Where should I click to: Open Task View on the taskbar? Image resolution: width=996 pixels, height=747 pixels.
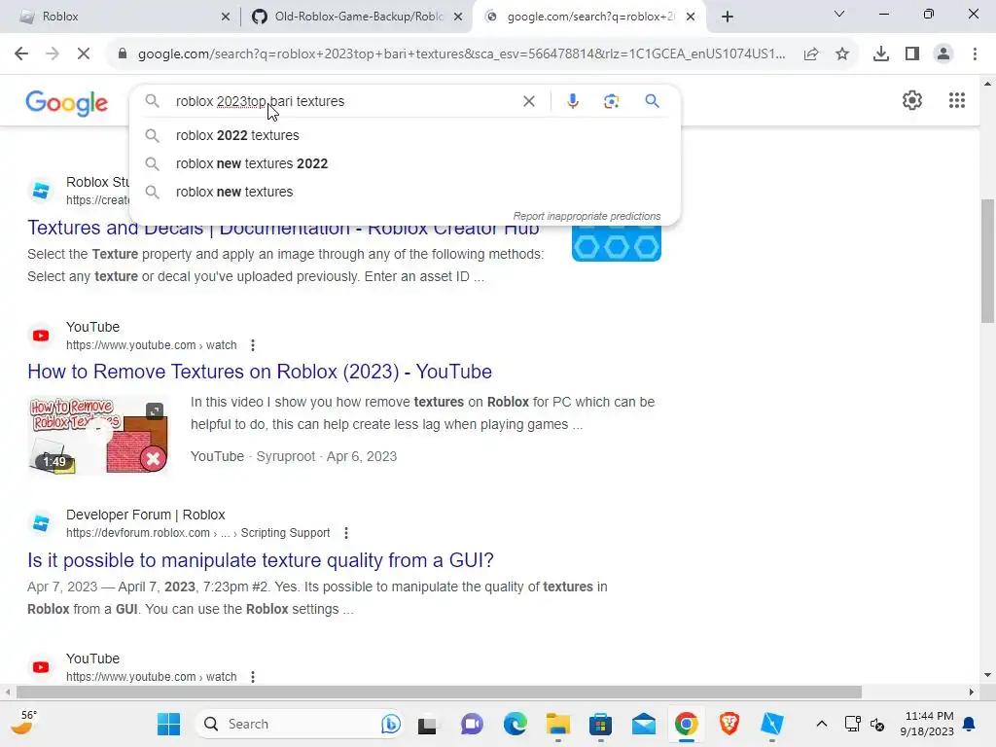[427, 724]
